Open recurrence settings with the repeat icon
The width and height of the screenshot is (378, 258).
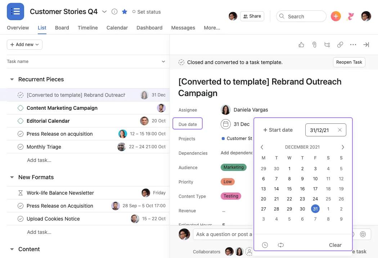[281, 245]
